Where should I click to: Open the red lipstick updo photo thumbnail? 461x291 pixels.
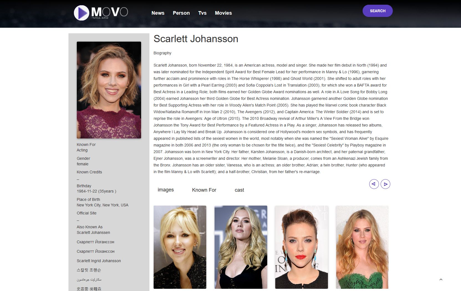[301, 247]
